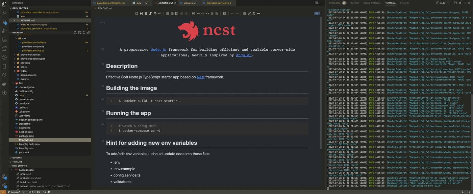Click the bold formatting icon in markdown toolbar
The width and height of the screenshot is (473, 194).
[x=146, y=14]
